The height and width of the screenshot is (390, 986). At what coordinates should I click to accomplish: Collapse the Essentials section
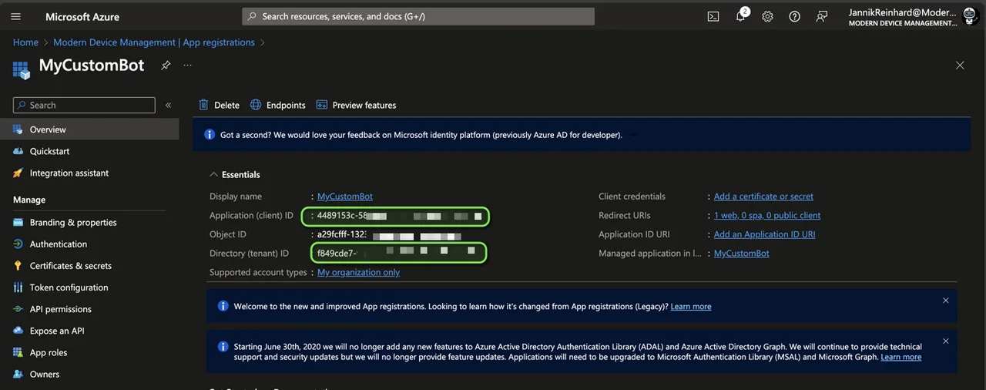point(235,174)
